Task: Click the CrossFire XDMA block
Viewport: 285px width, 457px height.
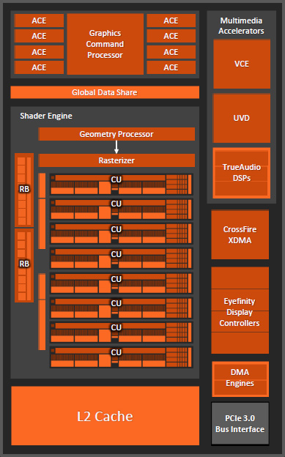Action: click(240, 234)
